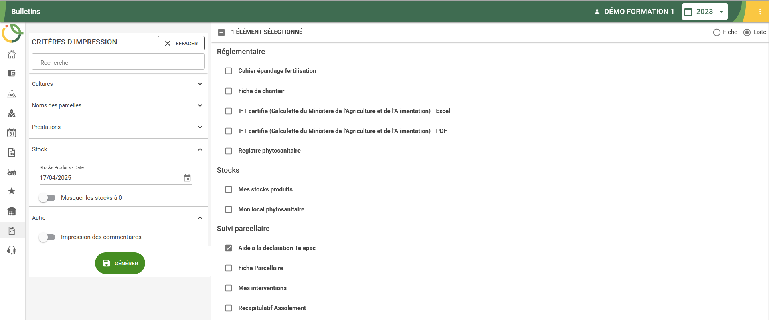The height and width of the screenshot is (320, 769).
Task: Click the Suivi parcellaire heading
Action: (243, 229)
